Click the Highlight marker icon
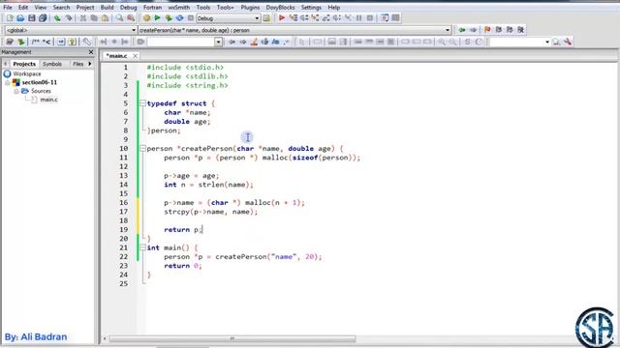 pyautogui.click(x=254, y=42)
